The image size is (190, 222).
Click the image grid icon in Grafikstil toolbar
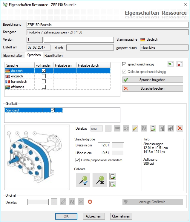point(126,128)
